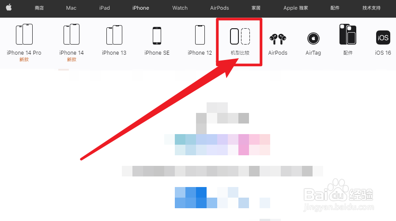Open the Watch menu item

click(180, 8)
